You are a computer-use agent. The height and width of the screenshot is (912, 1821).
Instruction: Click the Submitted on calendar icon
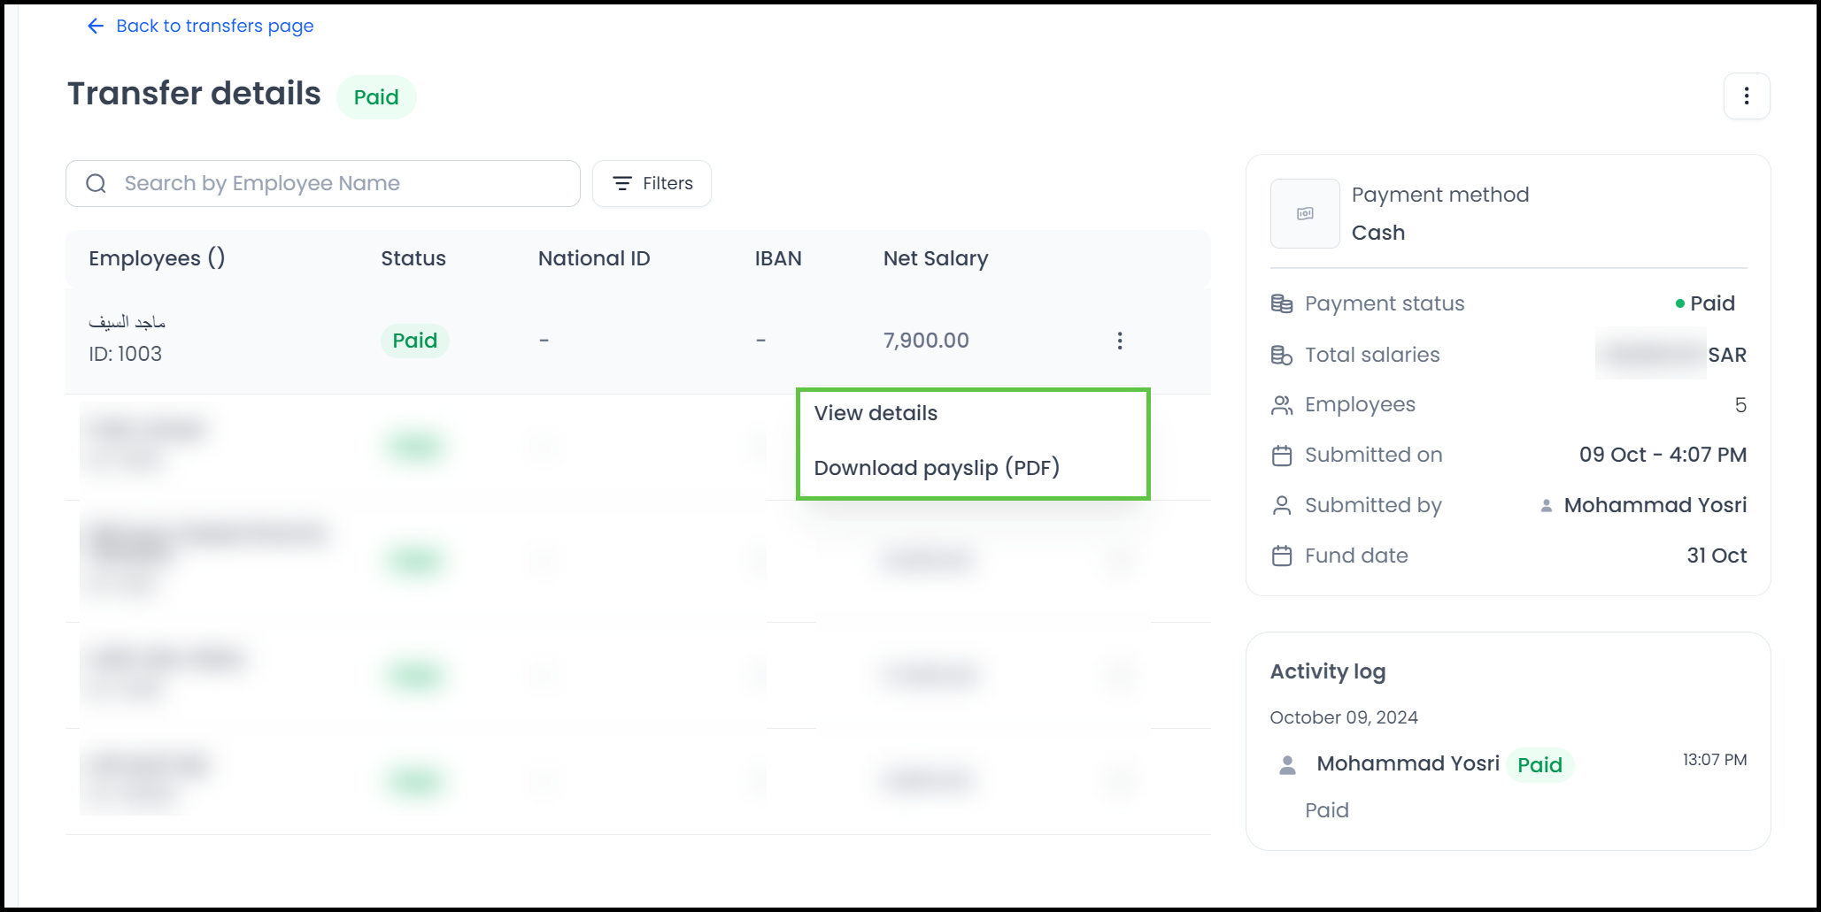click(x=1281, y=455)
